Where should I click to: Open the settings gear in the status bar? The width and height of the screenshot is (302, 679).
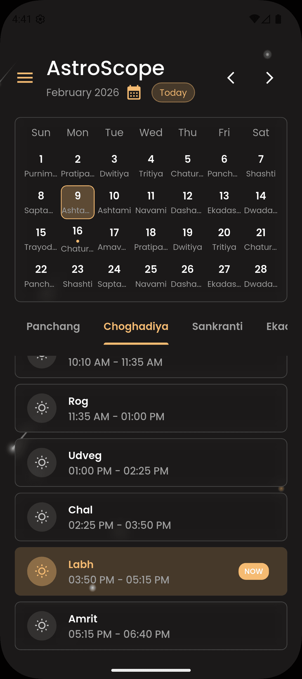tap(40, 19)
